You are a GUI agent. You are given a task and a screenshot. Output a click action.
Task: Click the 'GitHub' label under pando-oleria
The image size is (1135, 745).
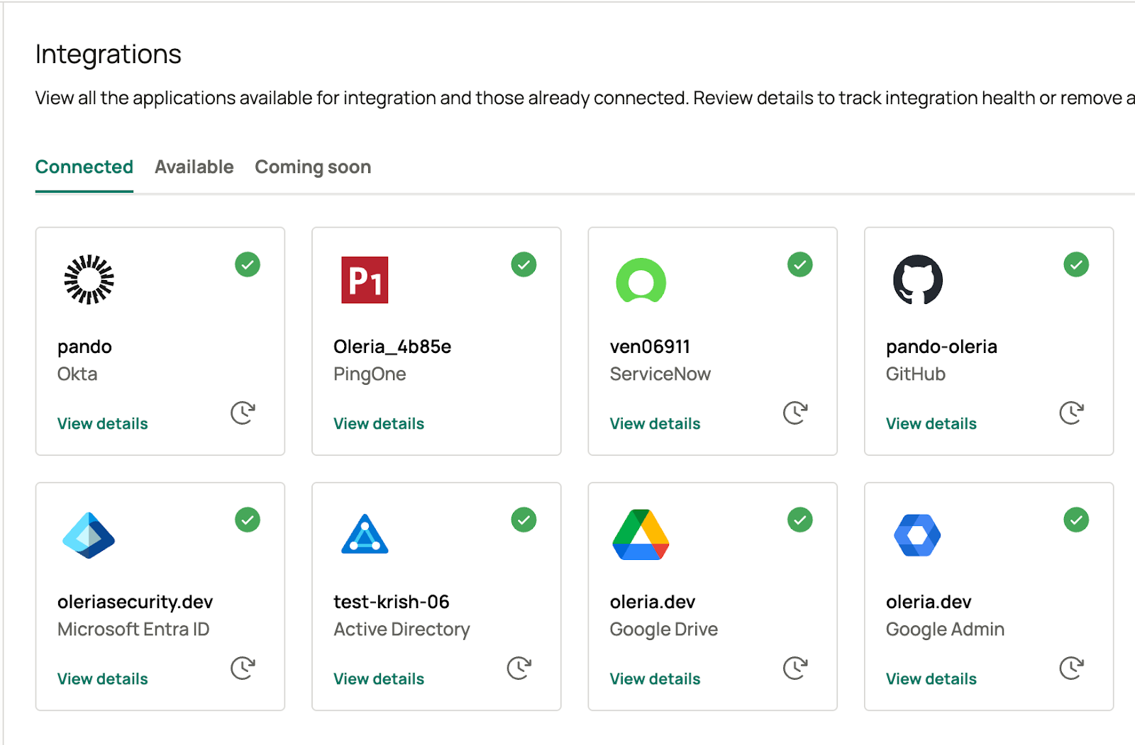point(916,374)
